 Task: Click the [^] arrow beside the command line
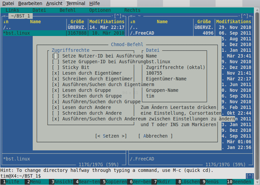250,176
